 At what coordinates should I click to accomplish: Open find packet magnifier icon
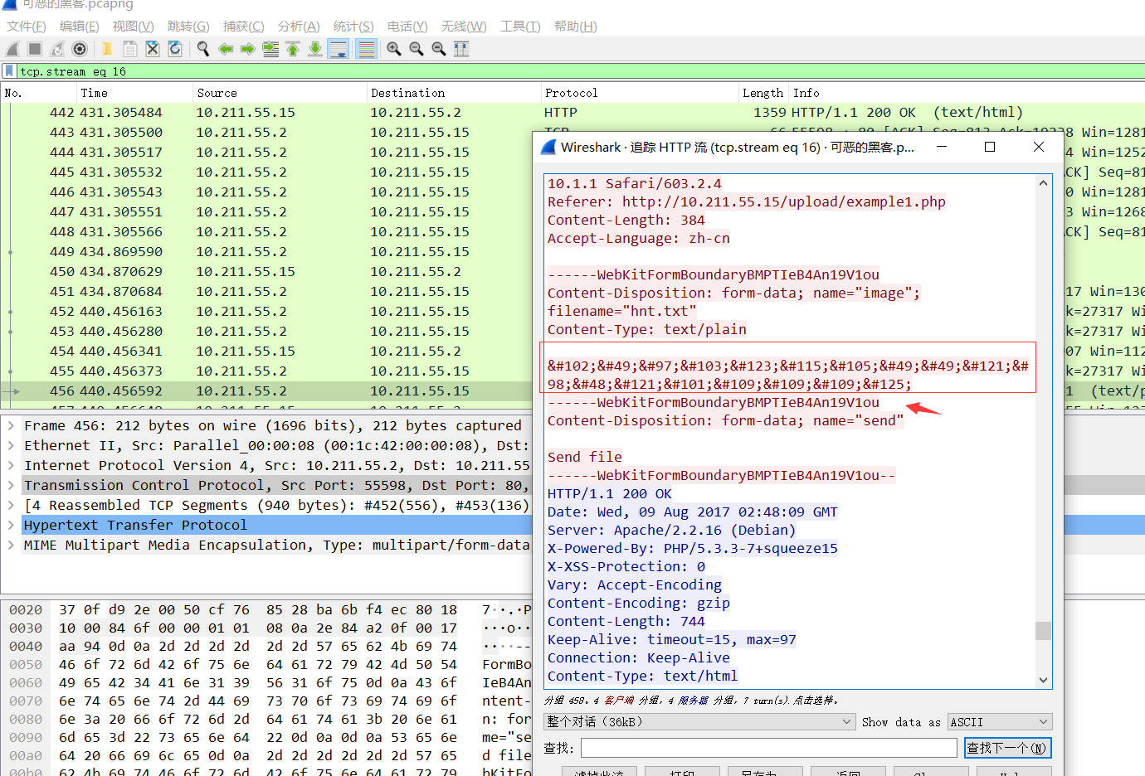202,49
